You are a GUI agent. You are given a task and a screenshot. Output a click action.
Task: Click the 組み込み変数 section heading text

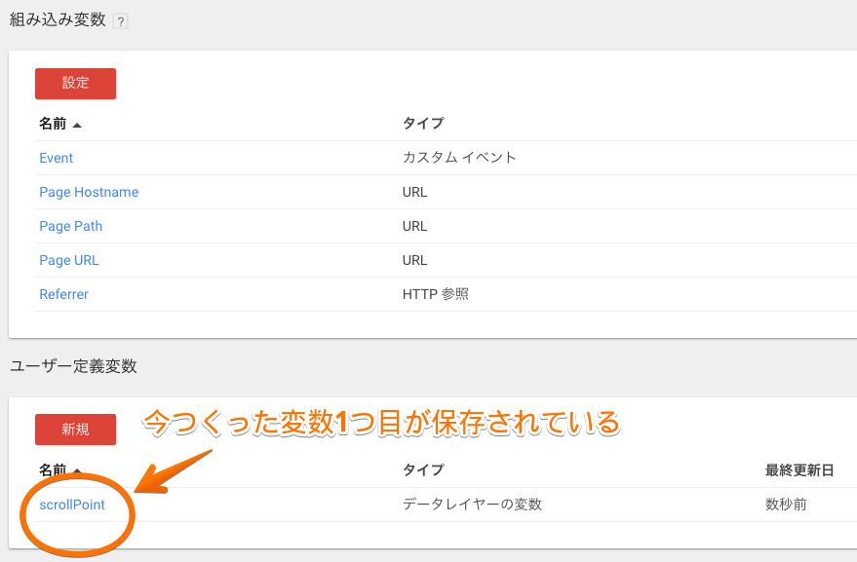[x=58, y=19]
